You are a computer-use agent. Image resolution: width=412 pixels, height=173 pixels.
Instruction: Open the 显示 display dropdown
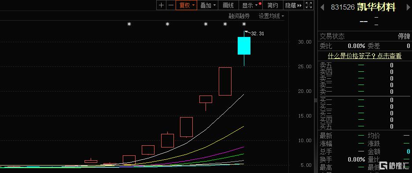point(250,5)
